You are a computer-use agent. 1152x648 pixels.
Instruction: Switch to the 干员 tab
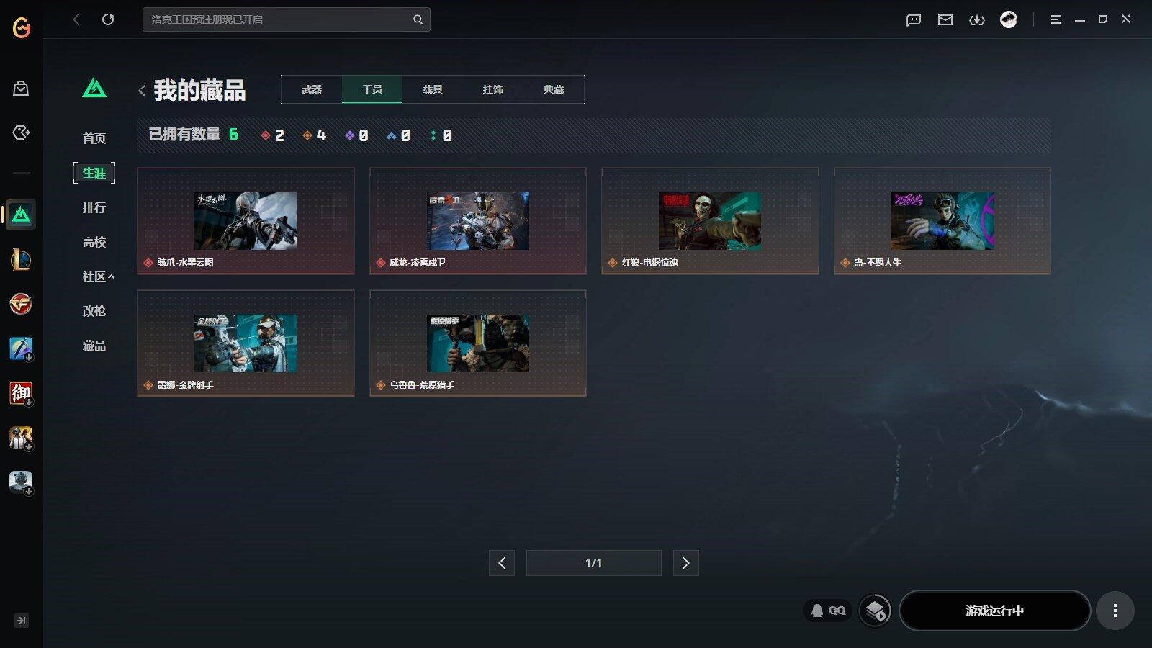(x=372, y=89)
